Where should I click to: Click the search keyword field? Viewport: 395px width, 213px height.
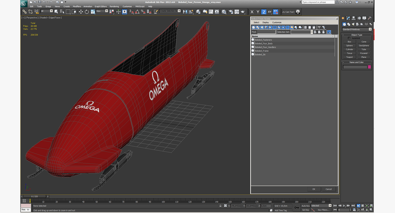pyautogui.click(x=318, y=2)
